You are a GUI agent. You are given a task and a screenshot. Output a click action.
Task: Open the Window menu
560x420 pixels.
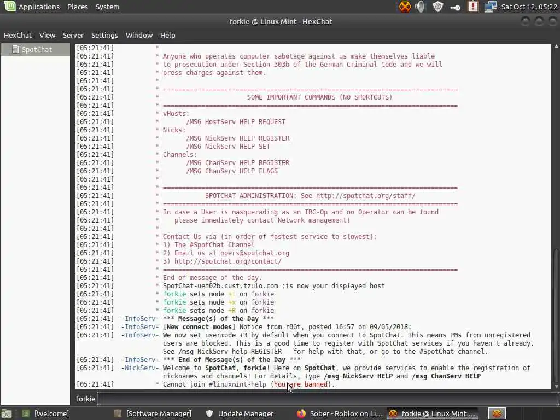tap(139, 35)
